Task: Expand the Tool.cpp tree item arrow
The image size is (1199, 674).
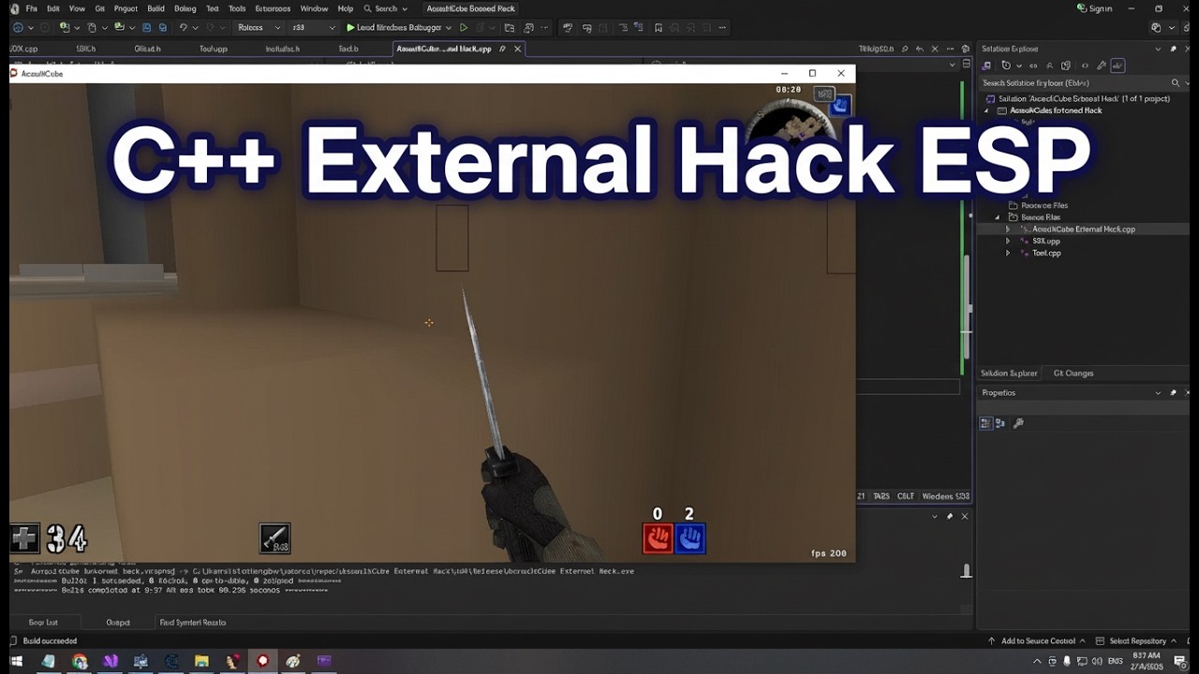Action: coord(1008,254)
